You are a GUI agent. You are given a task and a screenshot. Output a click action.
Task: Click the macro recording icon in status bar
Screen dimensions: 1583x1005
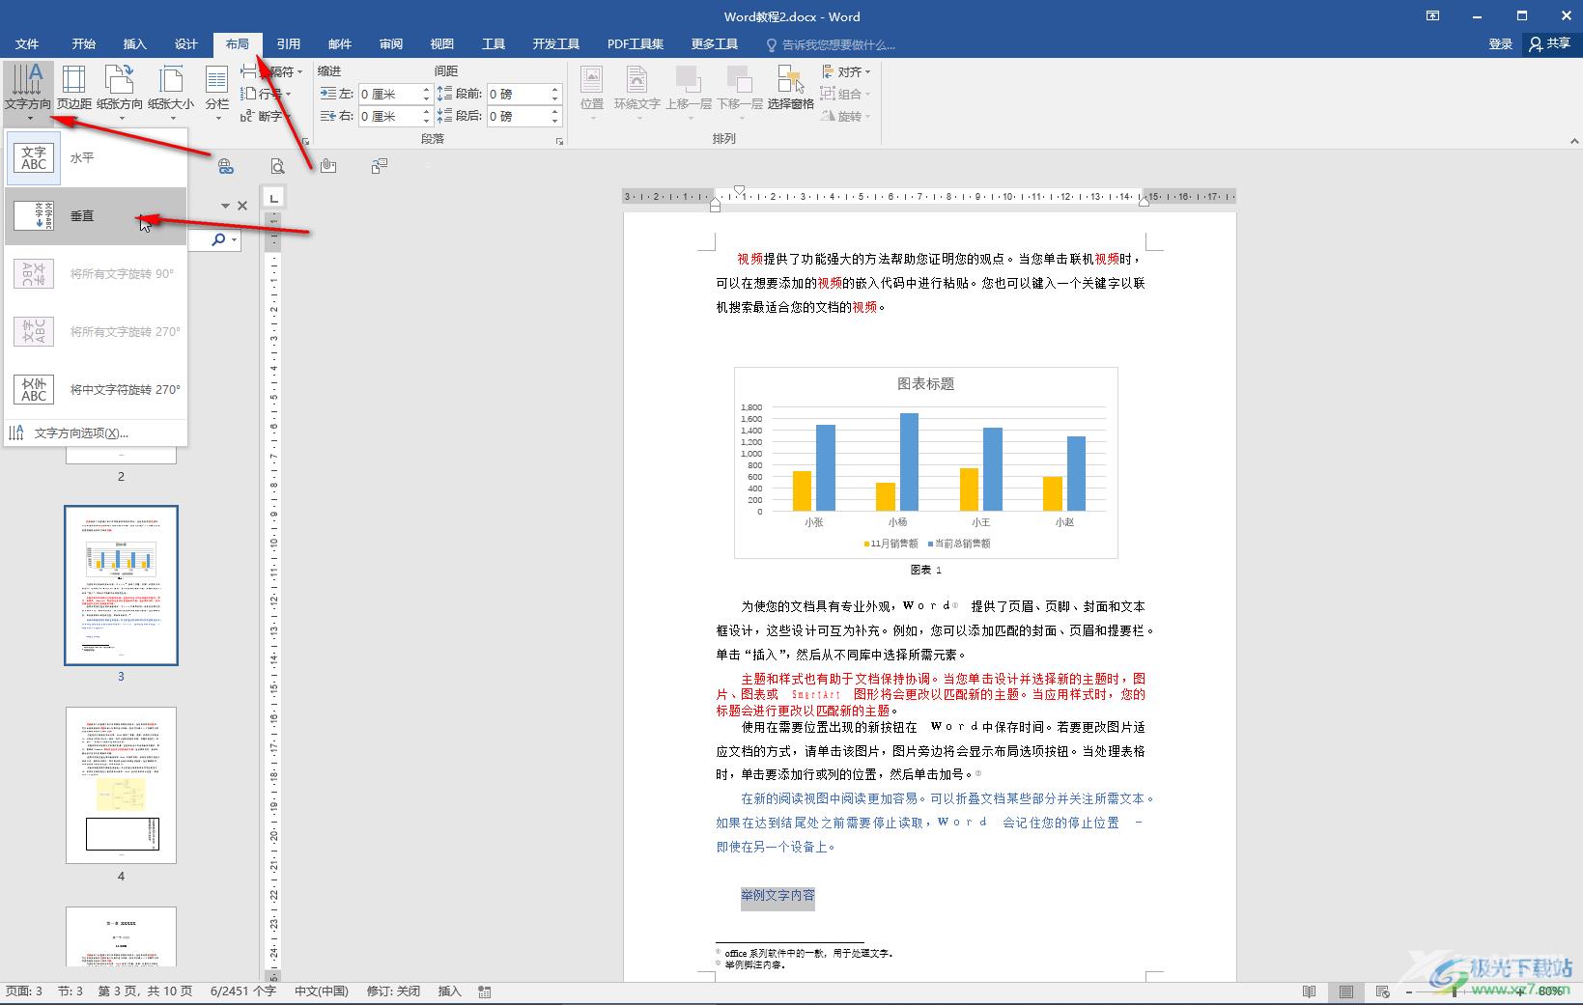(485, 991)
